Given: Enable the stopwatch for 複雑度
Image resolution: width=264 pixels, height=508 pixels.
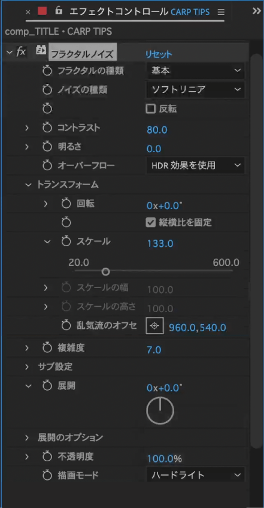Looking at the screenshot, I should 47,348.
